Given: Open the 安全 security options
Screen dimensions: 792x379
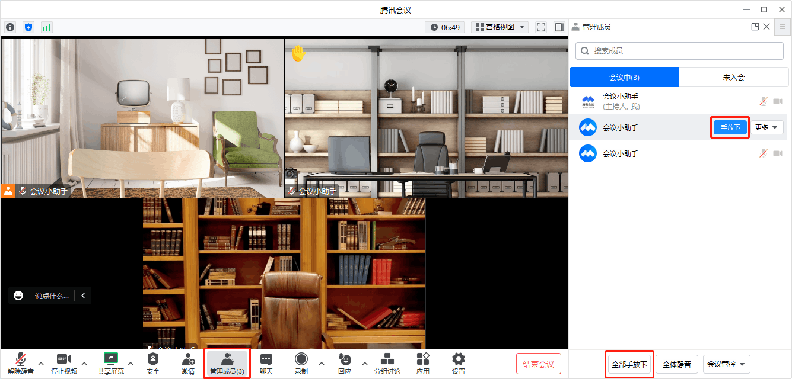Looking at the screenshot, I should click(153, 364).
